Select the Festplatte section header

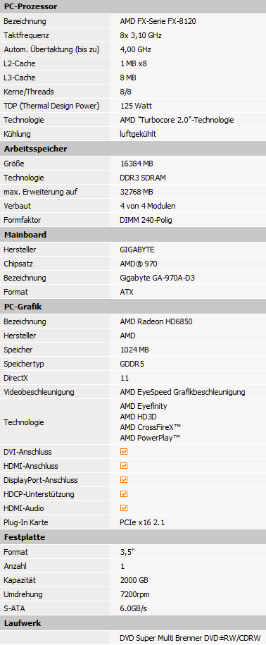tap(133, 537)
